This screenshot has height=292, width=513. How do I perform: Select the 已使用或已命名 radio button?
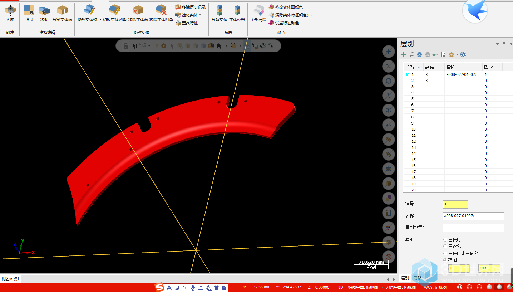pyautogui.click(x=445, y=253)
